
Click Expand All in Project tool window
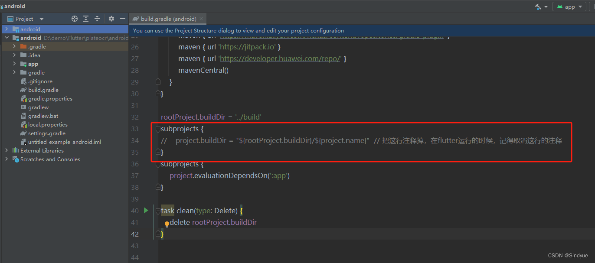[85, 19]
